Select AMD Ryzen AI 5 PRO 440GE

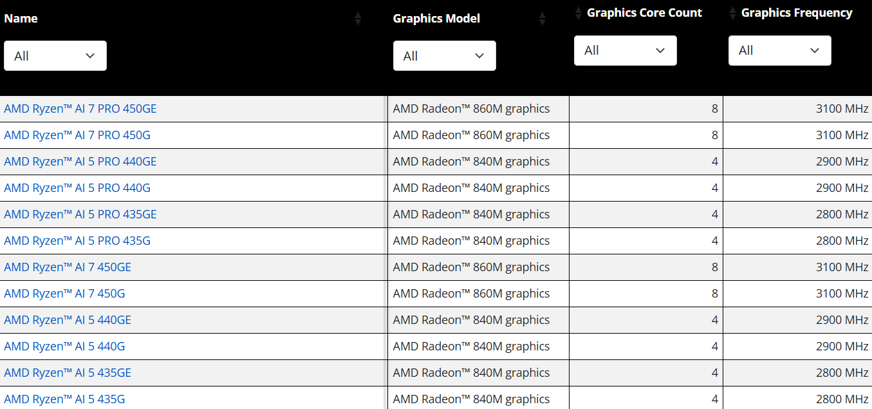pyautogui.click(x=80, y=162)
